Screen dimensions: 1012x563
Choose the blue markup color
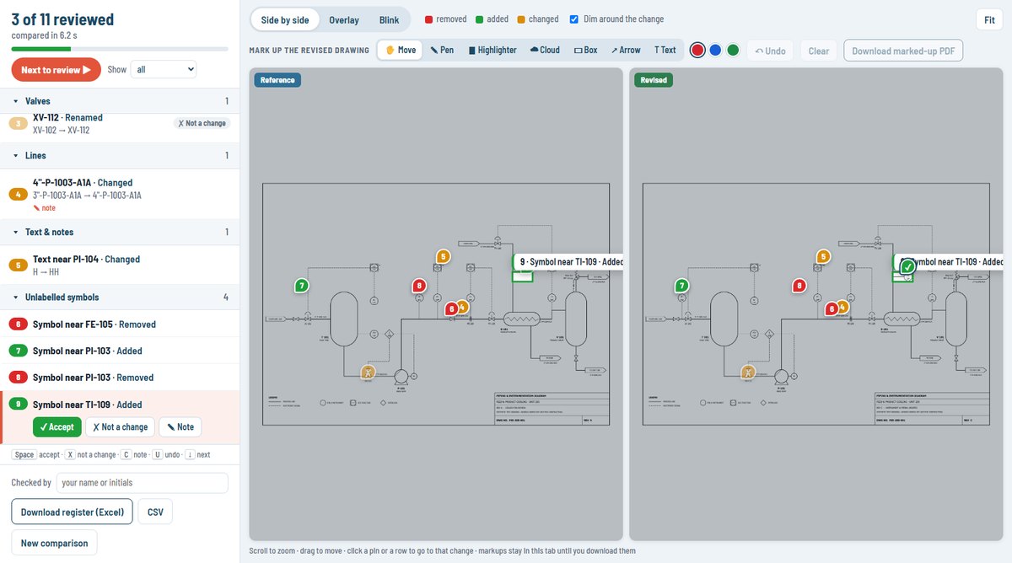pyautogui.click(x=715, y=51)
